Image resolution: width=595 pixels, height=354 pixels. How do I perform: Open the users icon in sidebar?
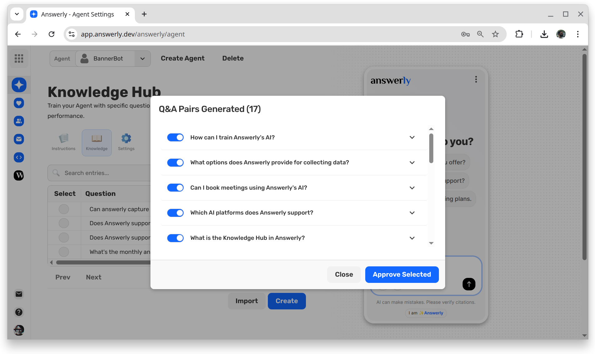pyautogui.click(x=19, y=121)
